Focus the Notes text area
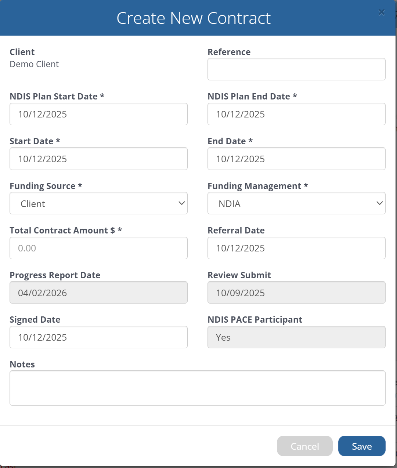 pos(197,388)
